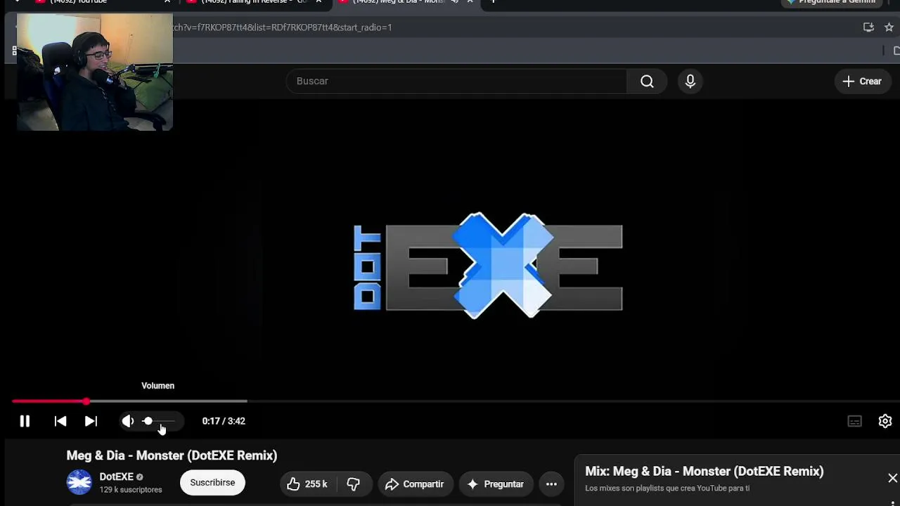Click the Buscar search field
Viewport: 900px width, 506px height.
[x=456, y=81]
